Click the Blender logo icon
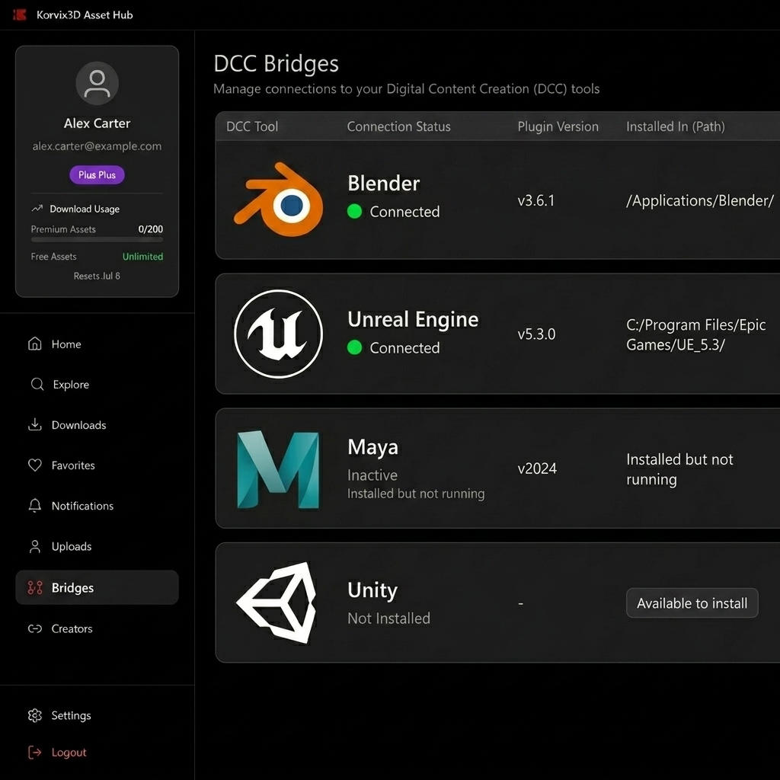 (279, 199)
